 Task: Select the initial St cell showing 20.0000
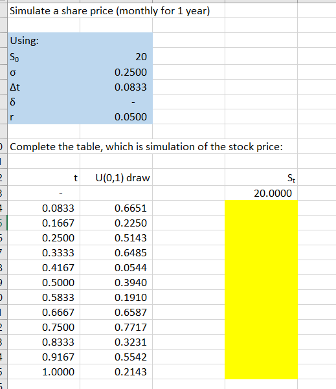point(262,193)
